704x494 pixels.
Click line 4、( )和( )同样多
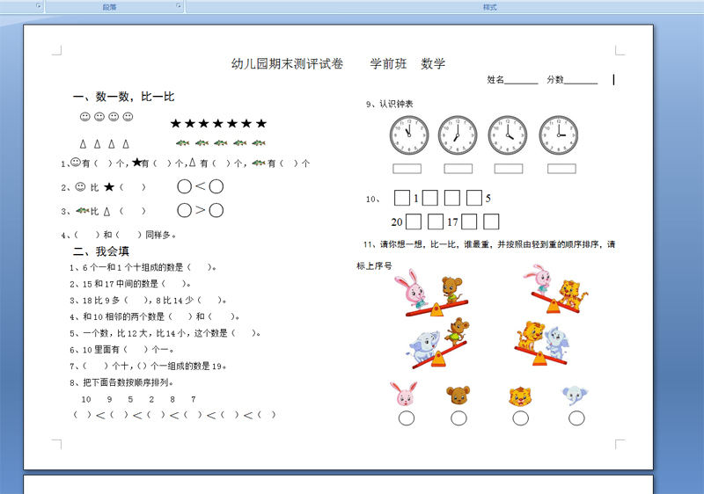[x=119, y=235]
